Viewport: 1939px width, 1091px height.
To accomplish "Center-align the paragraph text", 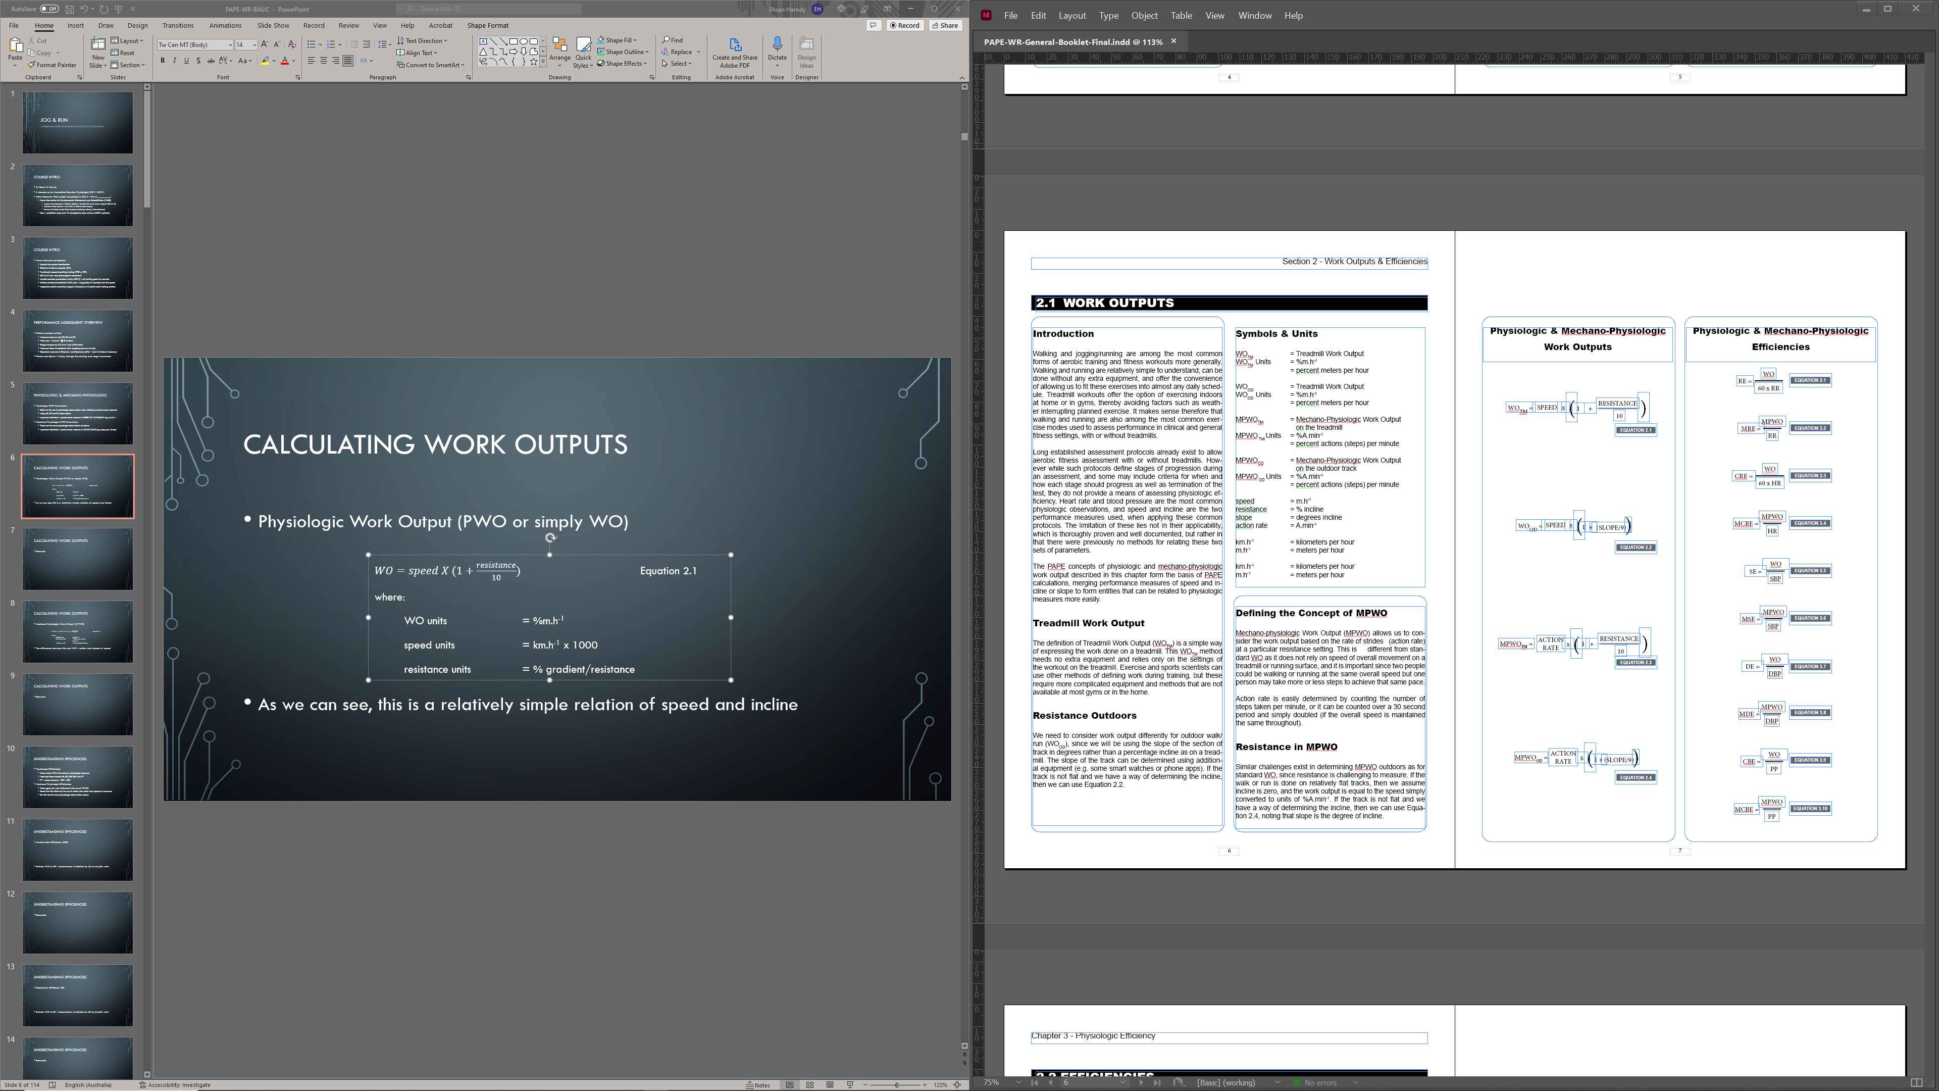I will tap(324, 61).
